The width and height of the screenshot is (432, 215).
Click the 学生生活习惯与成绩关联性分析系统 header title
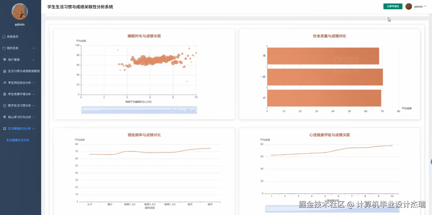tap(80, 7)
